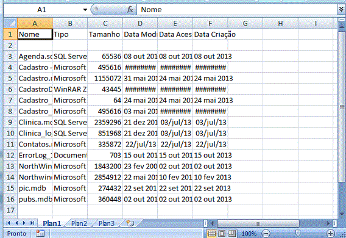Switch to Page Layout view icon
The height and width of the screenshot is (238, 346).
(x=222, y=233)
